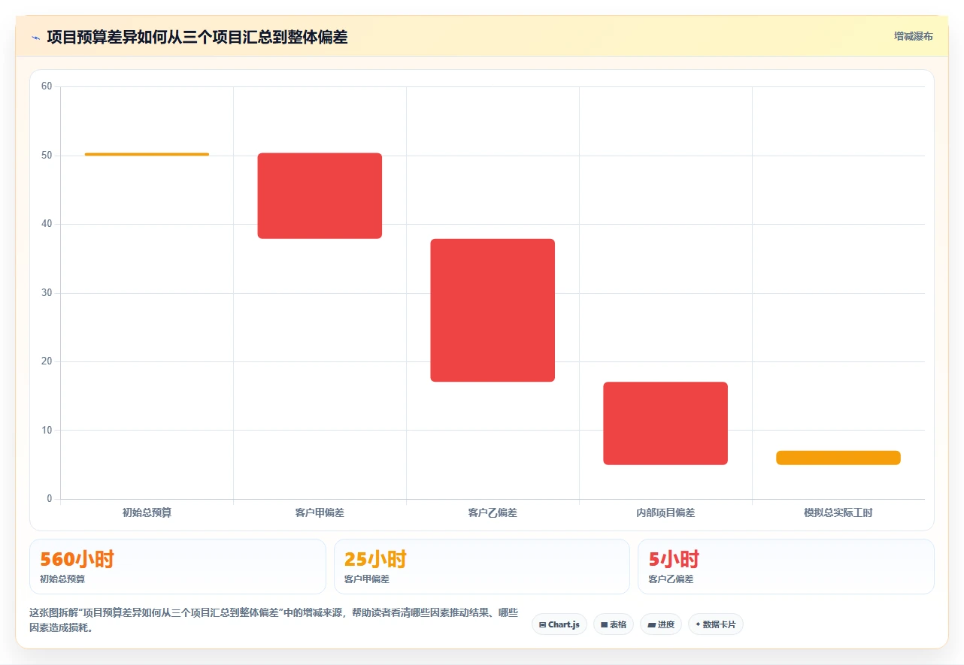964x665 pixels.
Task: Click the y-axis value 50
Action: click(47, 156)
